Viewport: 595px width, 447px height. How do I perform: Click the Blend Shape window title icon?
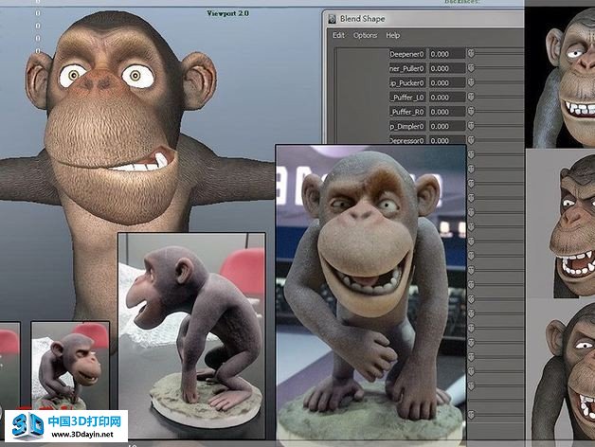pyautogui.click(x=333, y=19)
